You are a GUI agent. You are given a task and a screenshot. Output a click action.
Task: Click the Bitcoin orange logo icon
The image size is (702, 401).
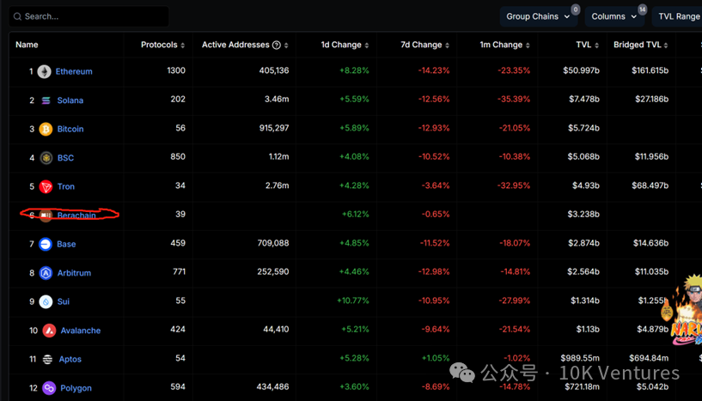(46, 129)
